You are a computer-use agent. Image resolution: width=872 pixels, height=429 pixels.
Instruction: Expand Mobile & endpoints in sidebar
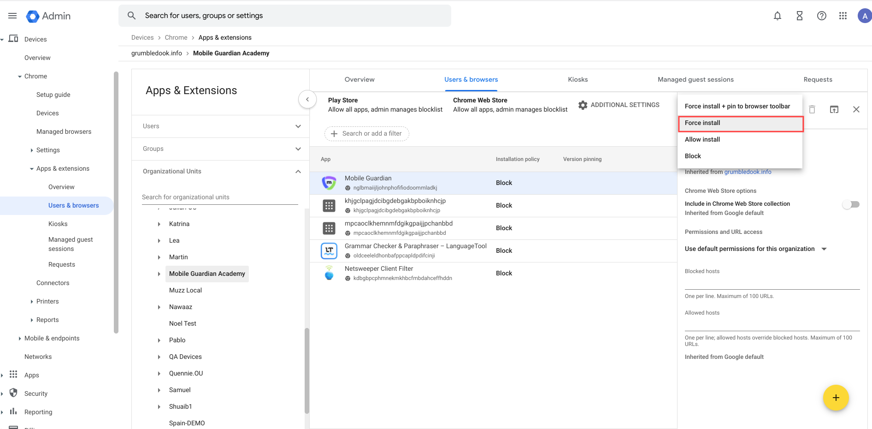[20, 338]
